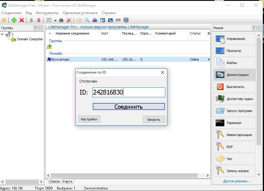264x191 pixels.
Task: Open the wrench and screwdriver settings icon
Action: pos(69,20)
